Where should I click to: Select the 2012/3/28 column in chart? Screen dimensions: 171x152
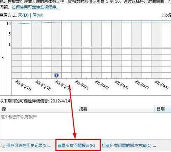[37, 49]
